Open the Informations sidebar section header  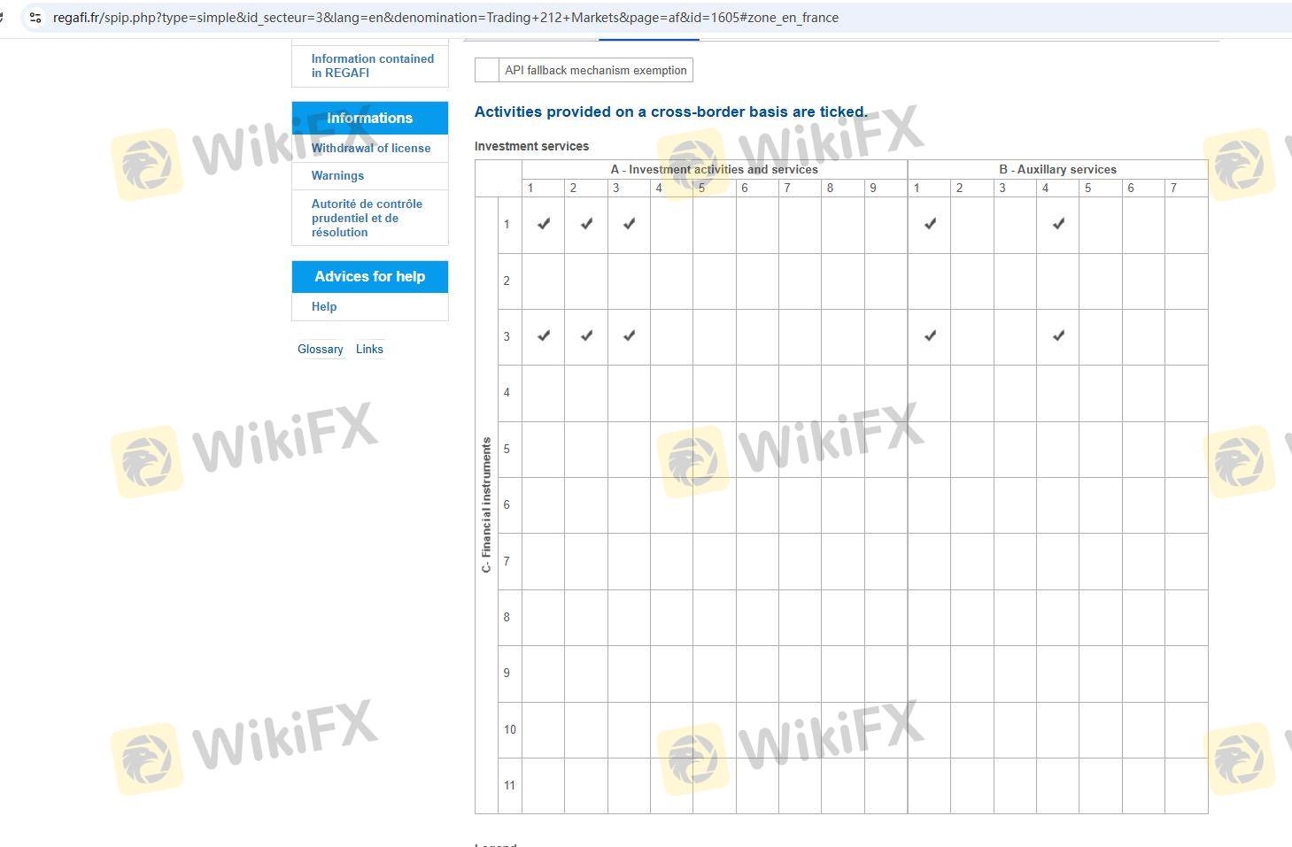(369, 118)
